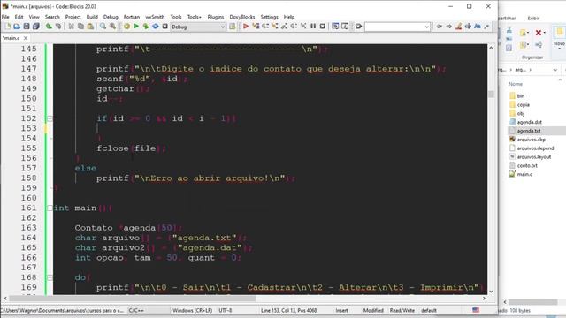Open the File menu
Viewport: 566px width, 318px height.
tap(5, 17)
